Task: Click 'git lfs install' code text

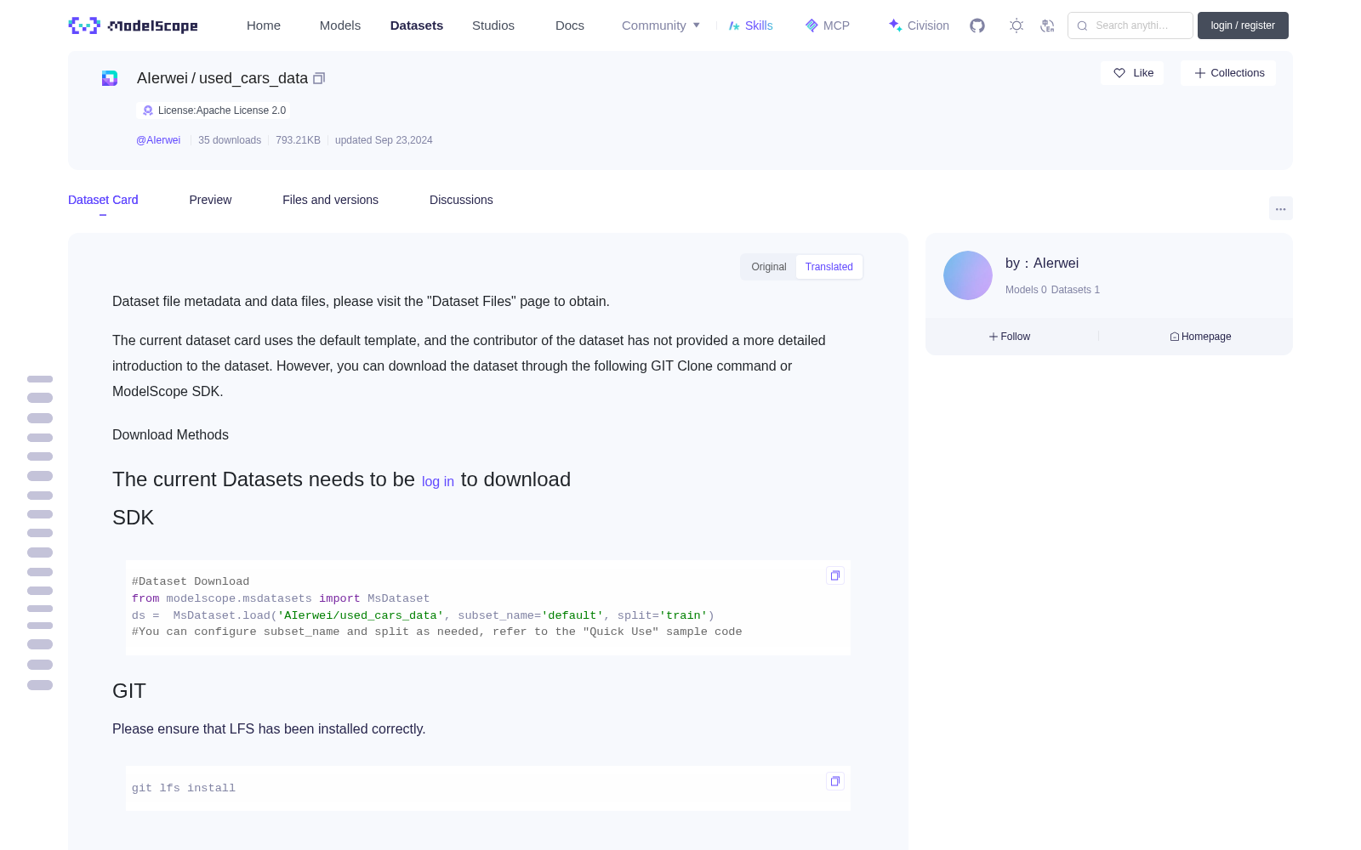Action: click(184, 788)
